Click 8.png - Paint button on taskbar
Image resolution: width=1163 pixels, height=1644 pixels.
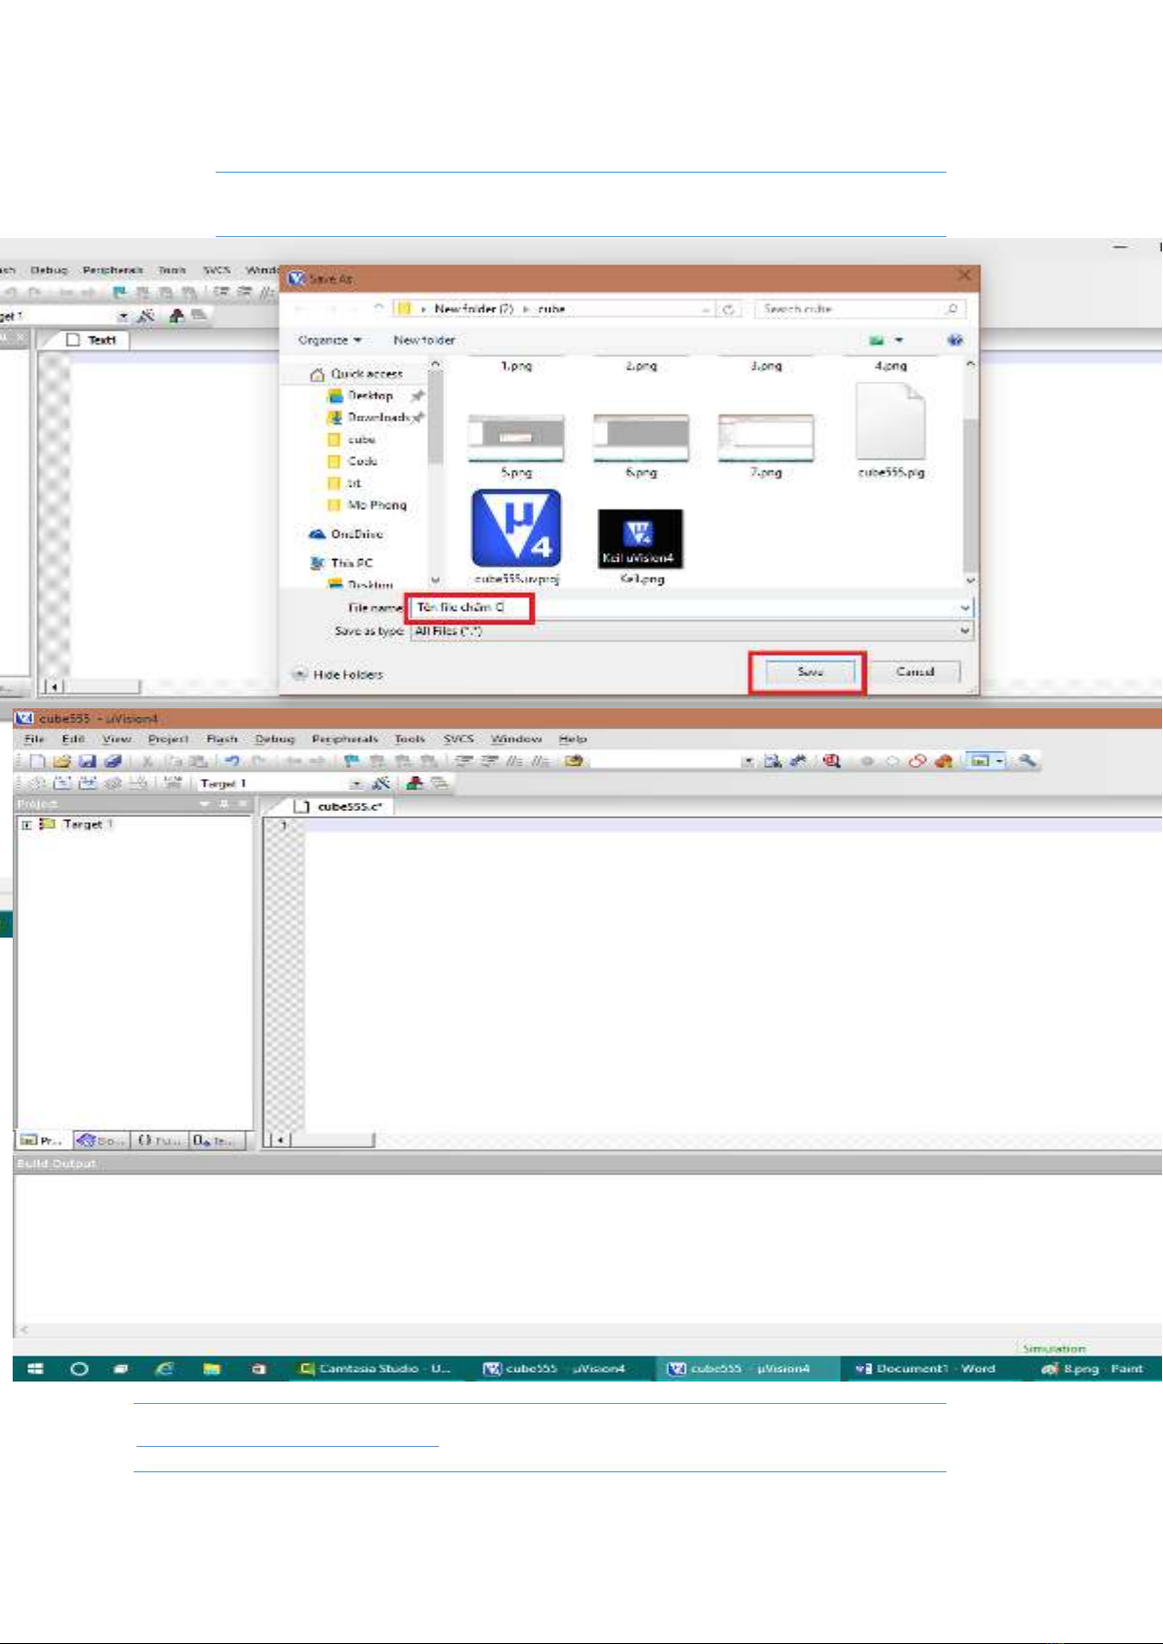pyautogui.click(x=1095, y=1369)
